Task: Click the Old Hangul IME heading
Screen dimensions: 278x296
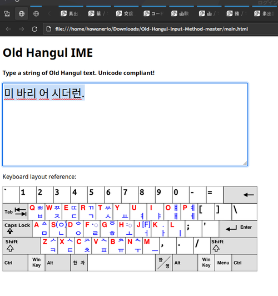Action: pos(48,52)
